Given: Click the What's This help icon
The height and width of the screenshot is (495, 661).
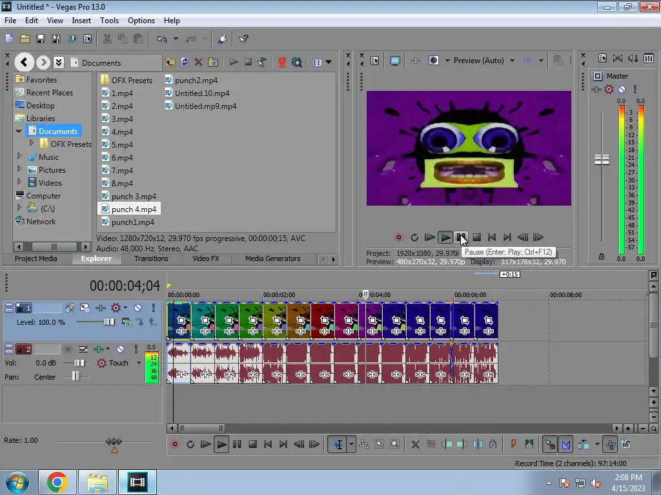Looking at the screenshot, I should (243, 39).
